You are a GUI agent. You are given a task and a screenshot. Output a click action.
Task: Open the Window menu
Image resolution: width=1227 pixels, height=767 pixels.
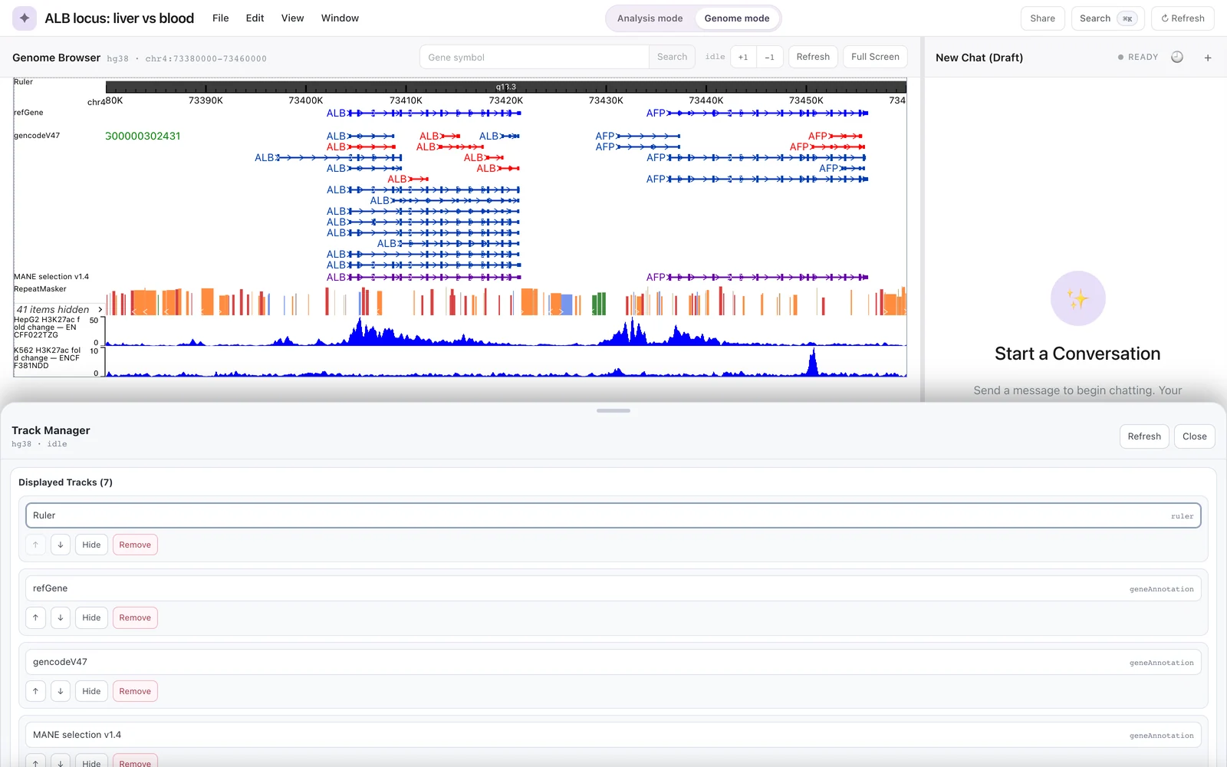coord(340,18)
